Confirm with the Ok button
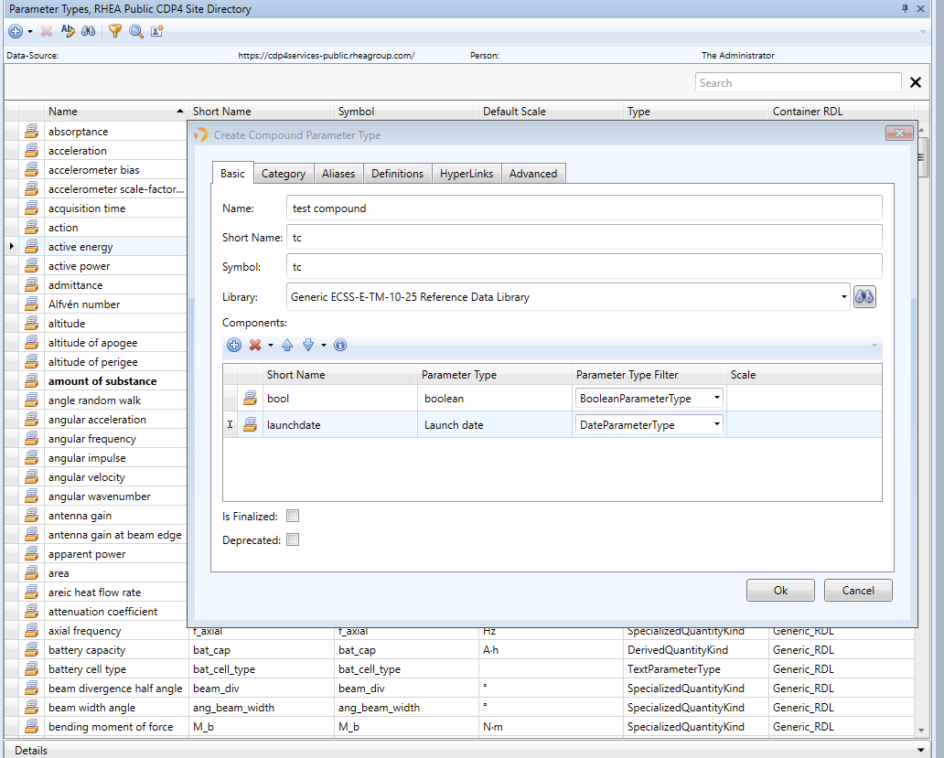Screen dimensions: 944x758 pyautogui.click(x=780, y=590)
